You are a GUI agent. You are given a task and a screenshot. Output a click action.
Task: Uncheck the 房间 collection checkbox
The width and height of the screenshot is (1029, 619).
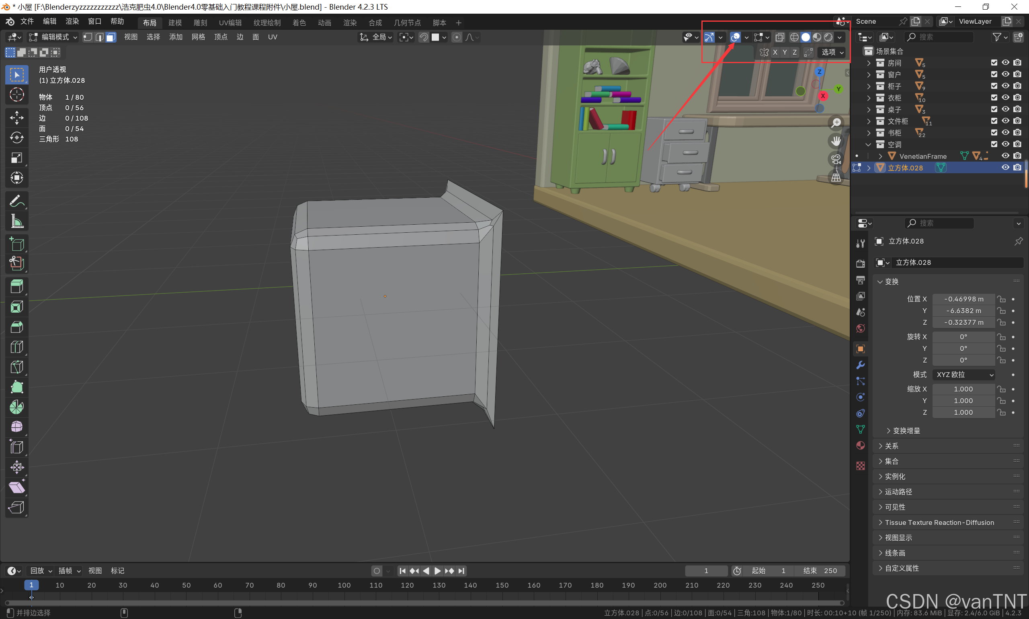(x=994, y=63)
